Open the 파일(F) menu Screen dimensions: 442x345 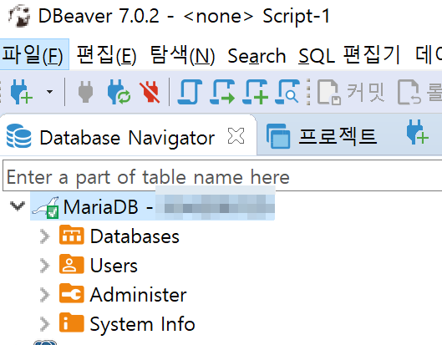point(33,54)
